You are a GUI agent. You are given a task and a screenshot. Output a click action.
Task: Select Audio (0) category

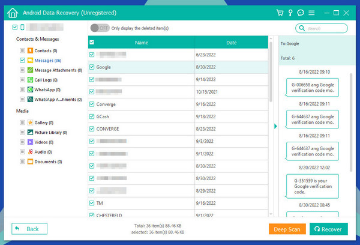click(43, 152)
